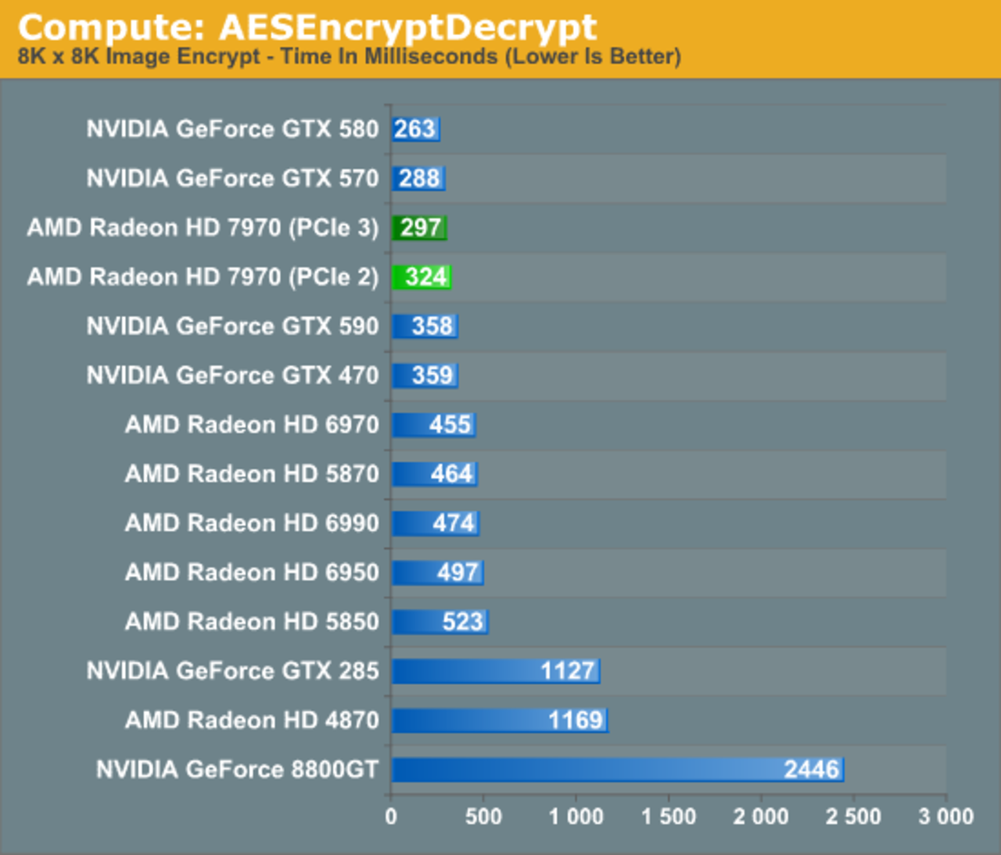Click the AMD Radeon HD 7970 (PCIe 2) label
This screenshot has width=1001, height=855.
click(203, 277)
